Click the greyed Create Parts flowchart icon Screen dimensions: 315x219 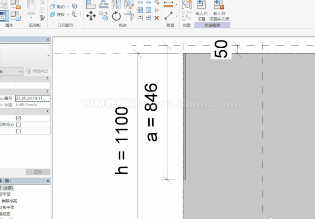click(x=187, y=16)
